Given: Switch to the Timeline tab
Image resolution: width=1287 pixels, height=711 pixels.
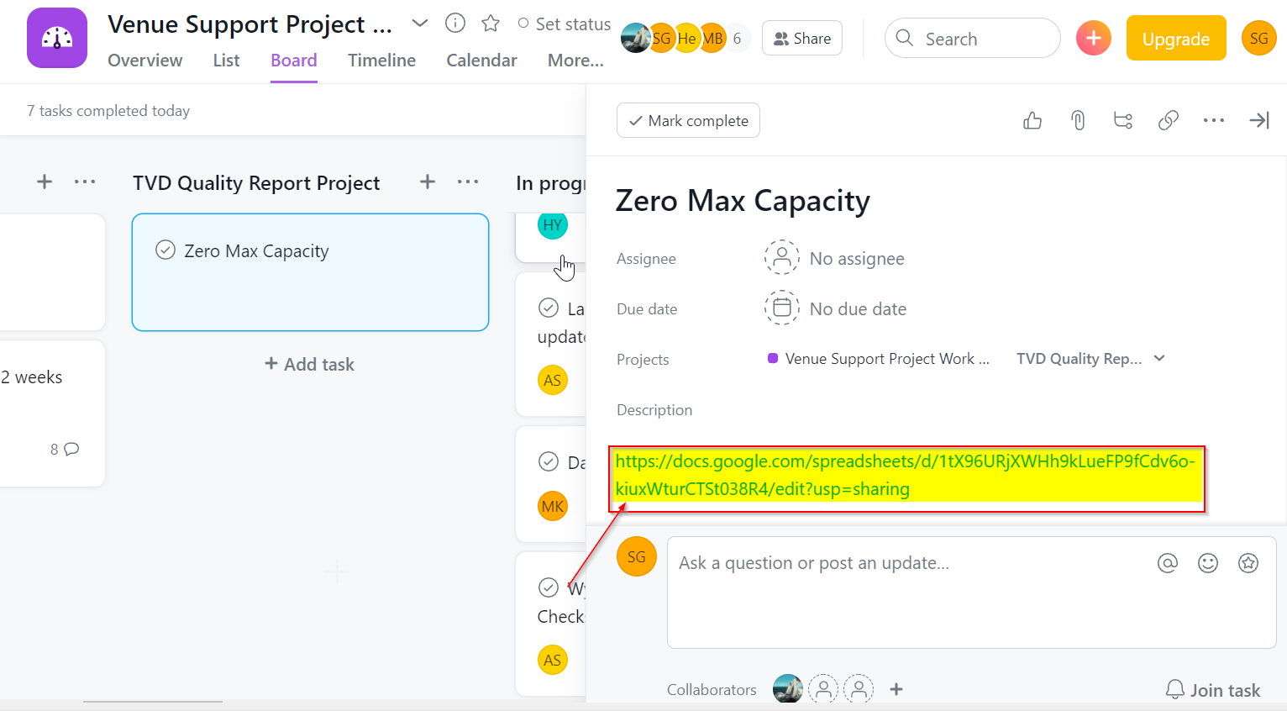Looking at the screenshot, I should pyautogui.click(x=382, y=61).
